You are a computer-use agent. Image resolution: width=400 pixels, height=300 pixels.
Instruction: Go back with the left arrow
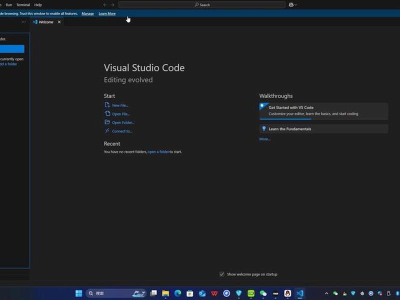click(x=105, y=5)
